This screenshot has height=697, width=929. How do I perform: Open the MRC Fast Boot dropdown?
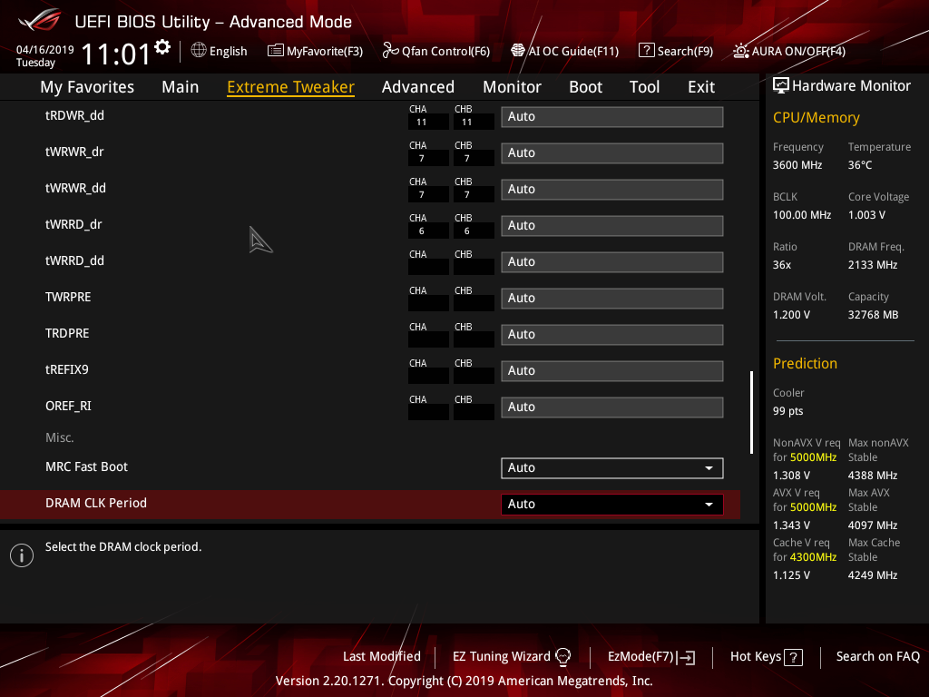tap(612, 468)
